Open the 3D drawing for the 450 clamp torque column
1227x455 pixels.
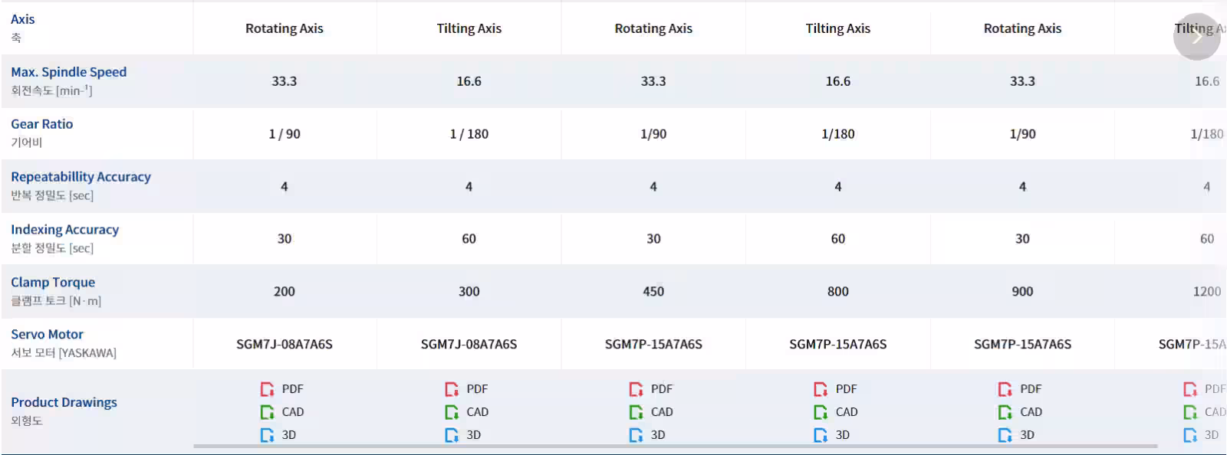pyautogui.click(x=647, y=435)
